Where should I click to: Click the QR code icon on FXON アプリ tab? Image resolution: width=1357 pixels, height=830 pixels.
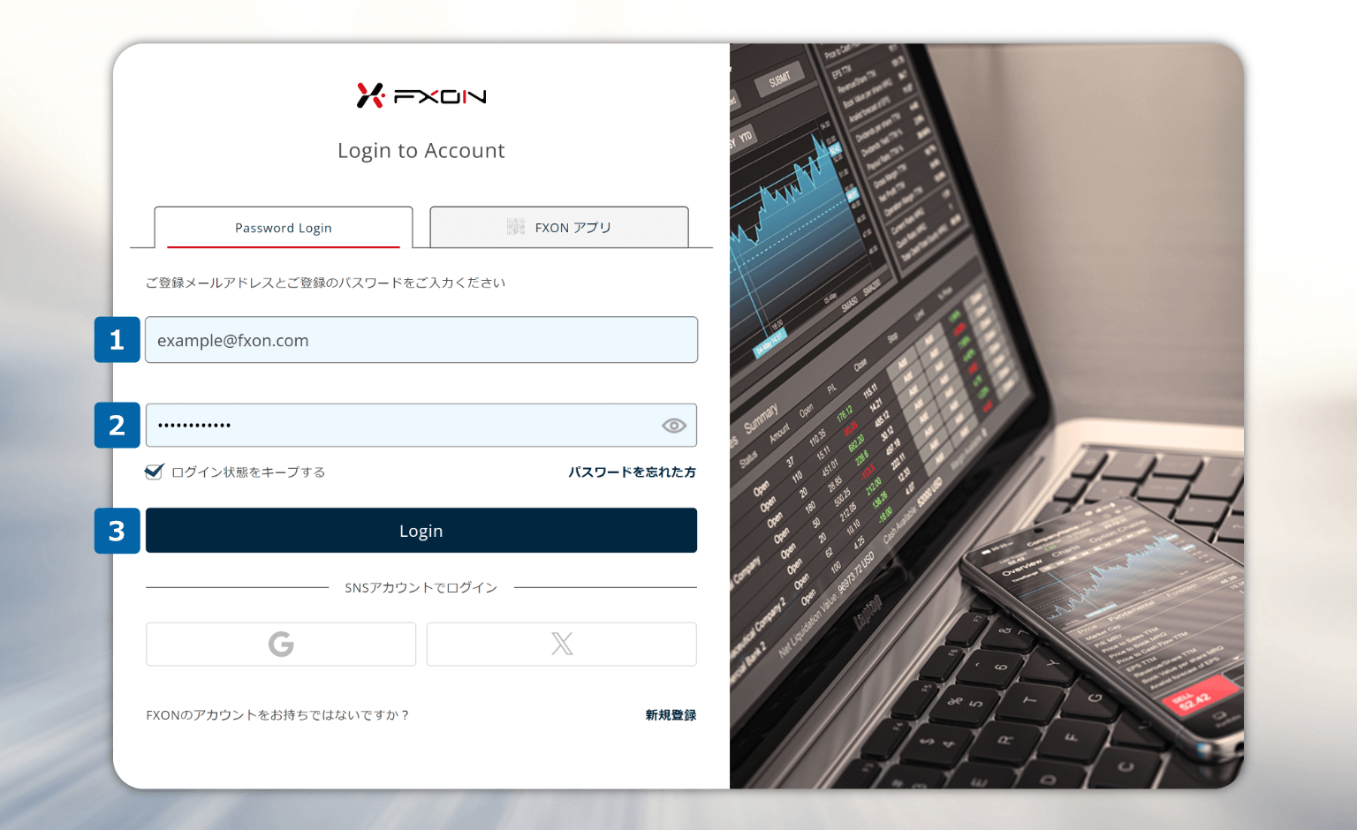click(516, 227)
